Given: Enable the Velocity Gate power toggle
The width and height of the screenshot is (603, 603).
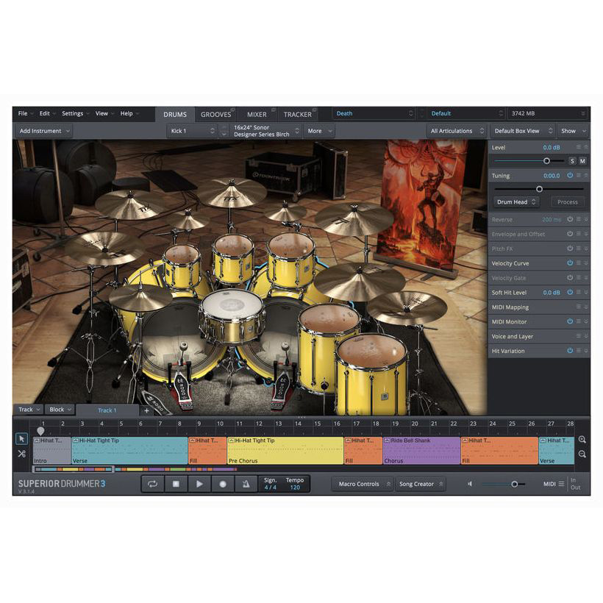Looking at the screenshot, I should click(570, 278).
